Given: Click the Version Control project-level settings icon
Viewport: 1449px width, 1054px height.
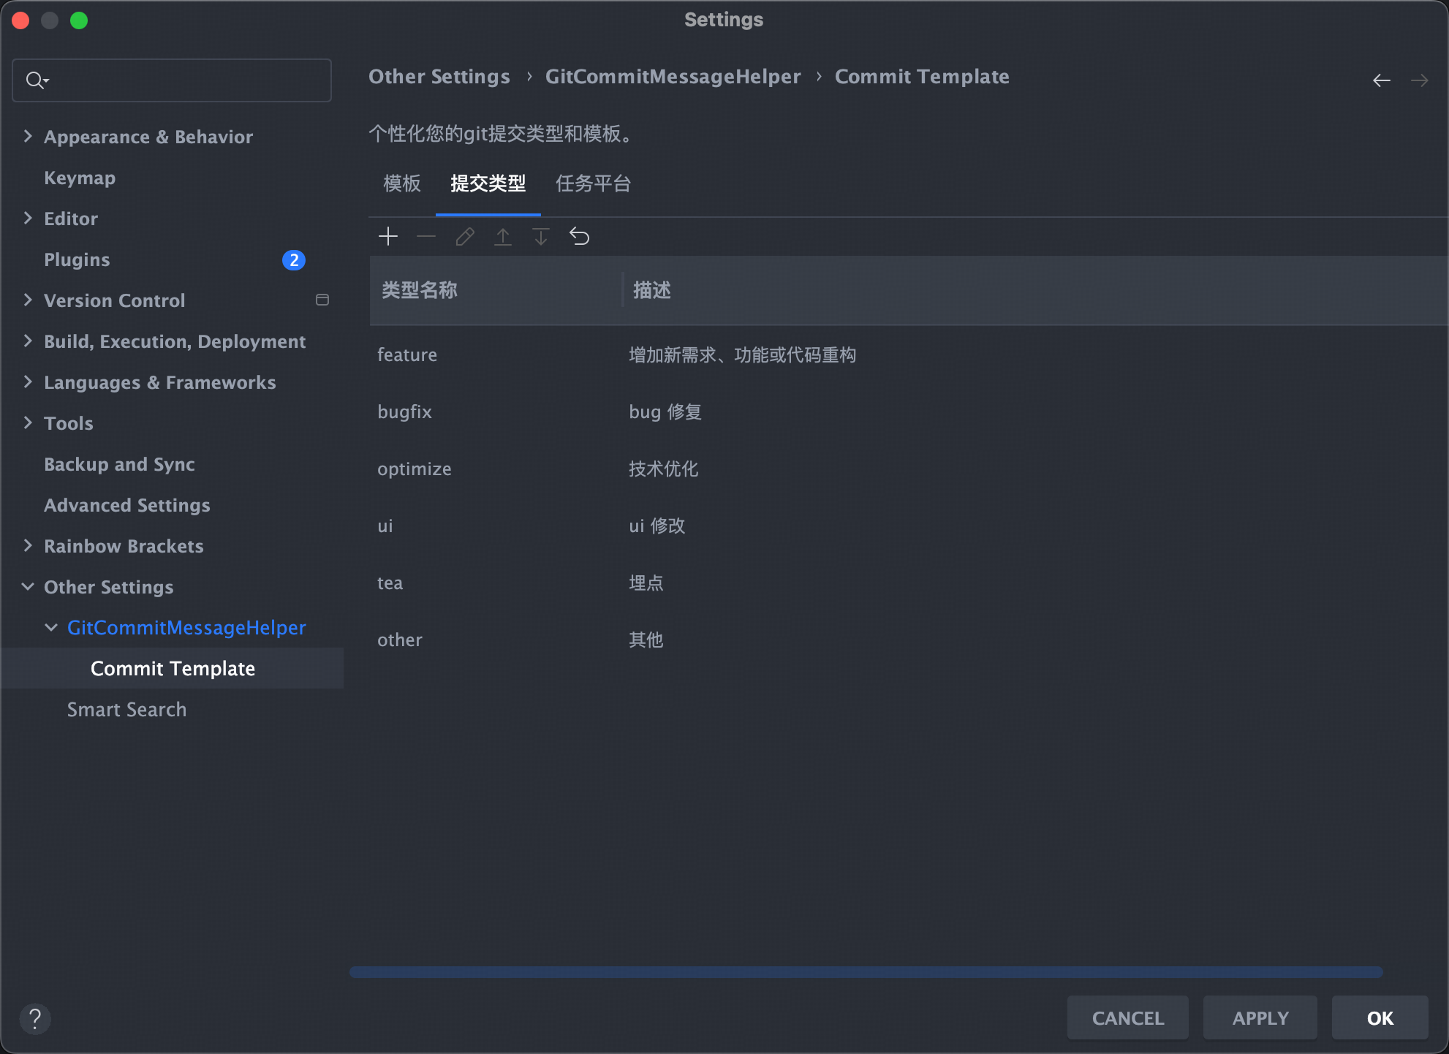Looking at the screenshot, I should [x=322, y=300].
